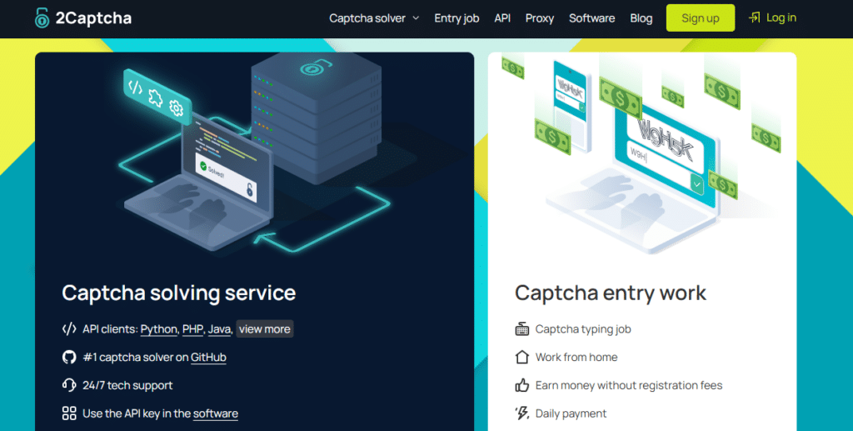Click the 2Captcha brand name text
853x431 pixels.
93,18
